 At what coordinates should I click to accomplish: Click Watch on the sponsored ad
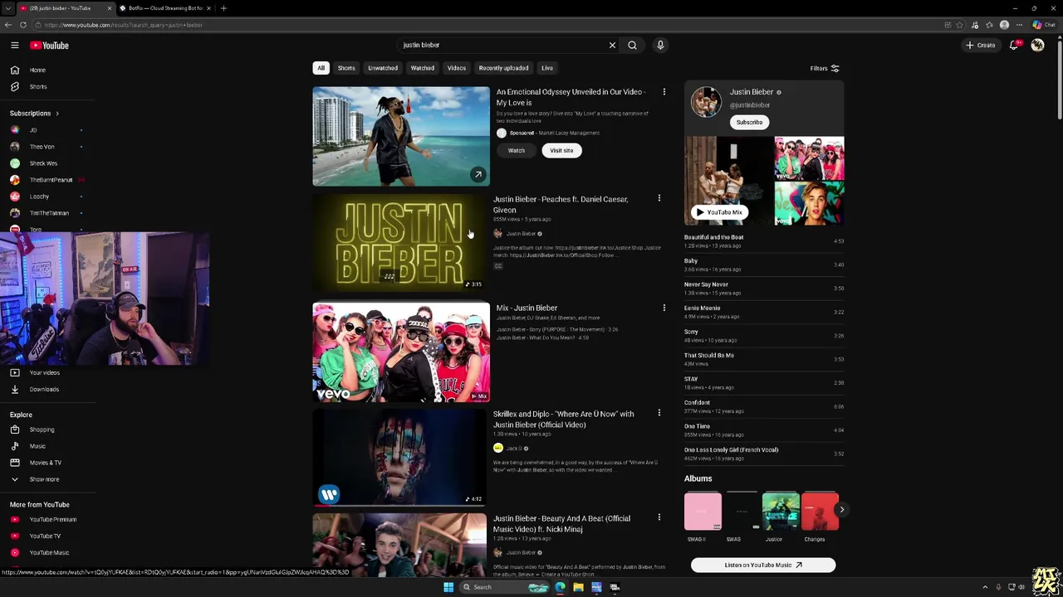517,150
